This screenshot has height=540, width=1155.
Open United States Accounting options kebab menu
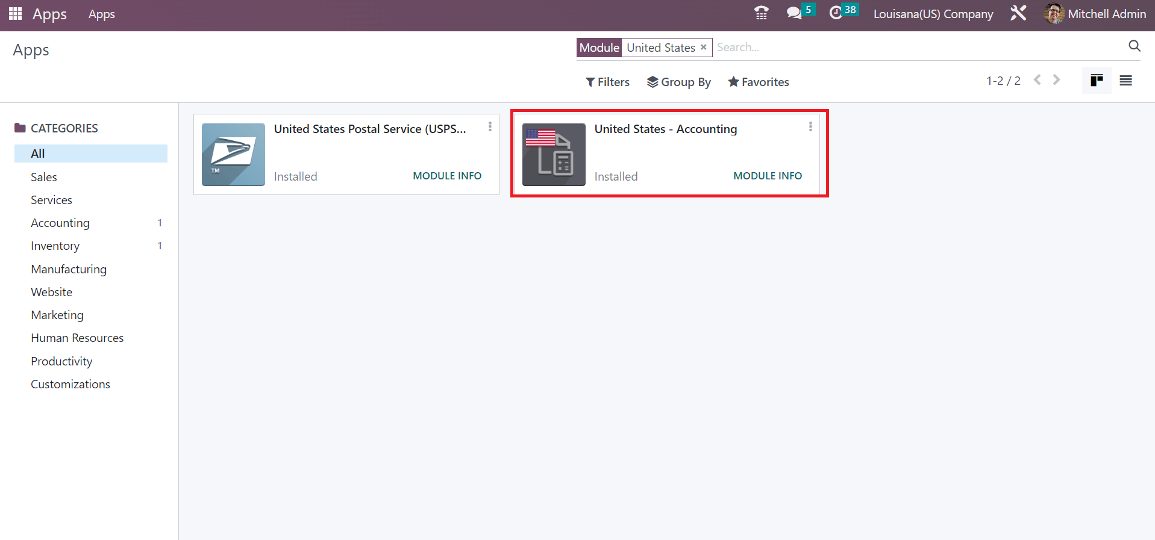tap(810, 127)
